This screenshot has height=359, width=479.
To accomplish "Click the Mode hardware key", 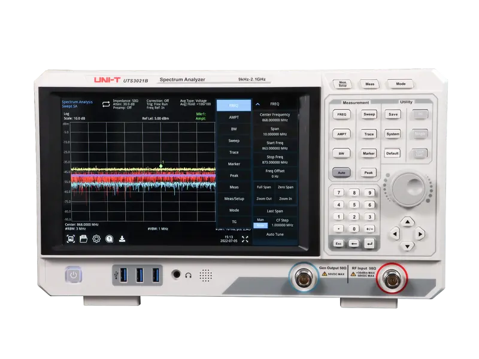I will point(401,84).
